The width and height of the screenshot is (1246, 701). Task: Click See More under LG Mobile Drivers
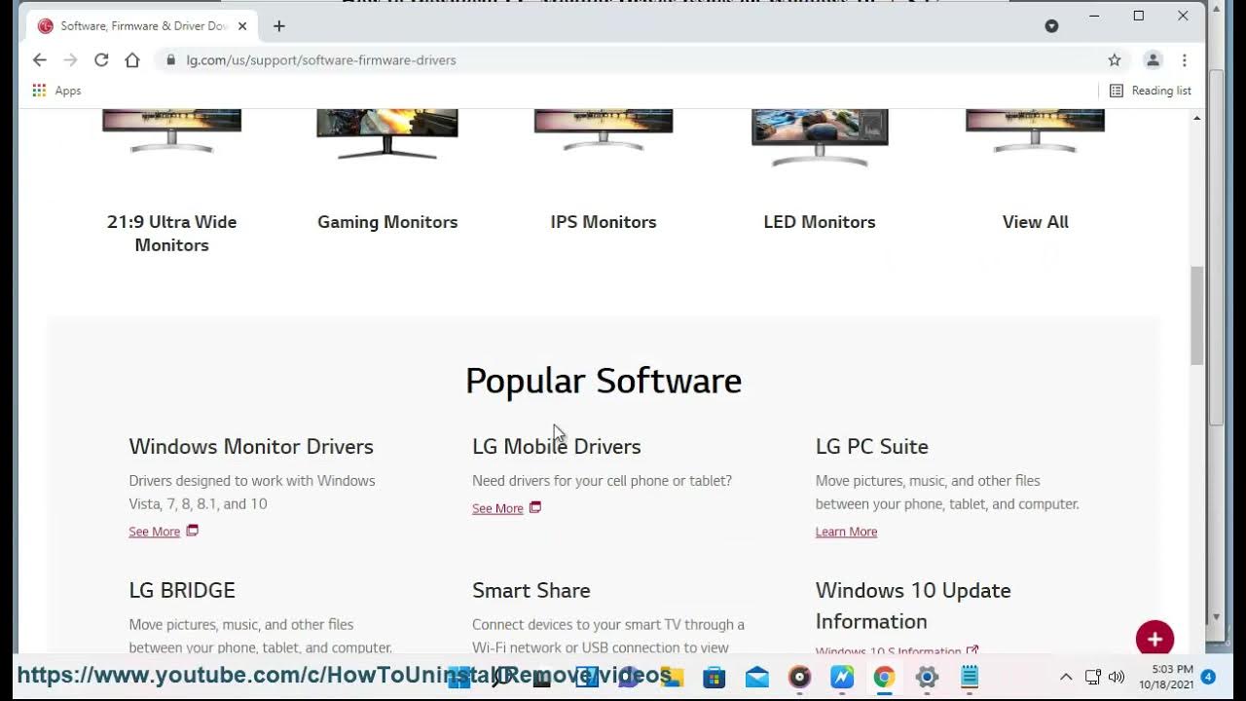[x=497, y=508]
